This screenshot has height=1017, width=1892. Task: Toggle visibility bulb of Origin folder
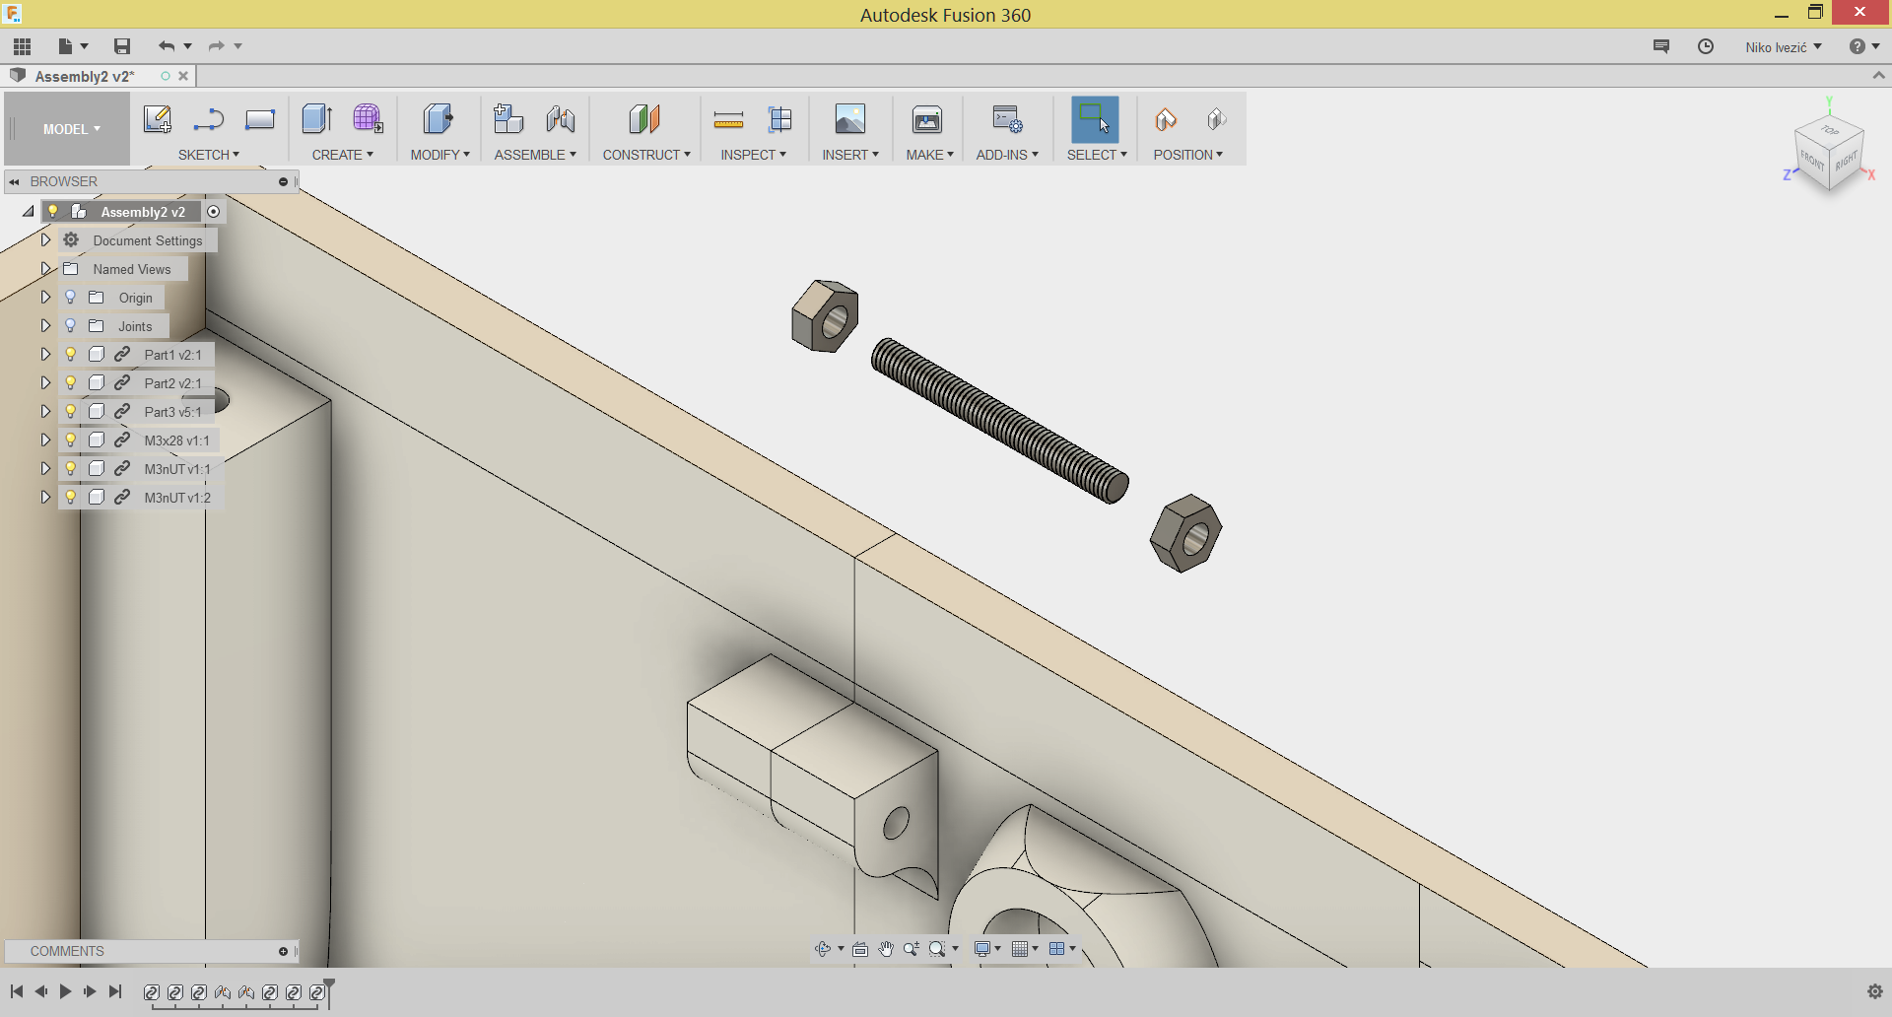[71, 297]
